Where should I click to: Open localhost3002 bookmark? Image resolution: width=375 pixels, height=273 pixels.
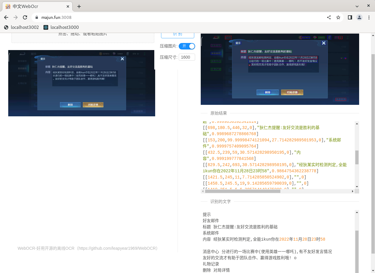21,27
